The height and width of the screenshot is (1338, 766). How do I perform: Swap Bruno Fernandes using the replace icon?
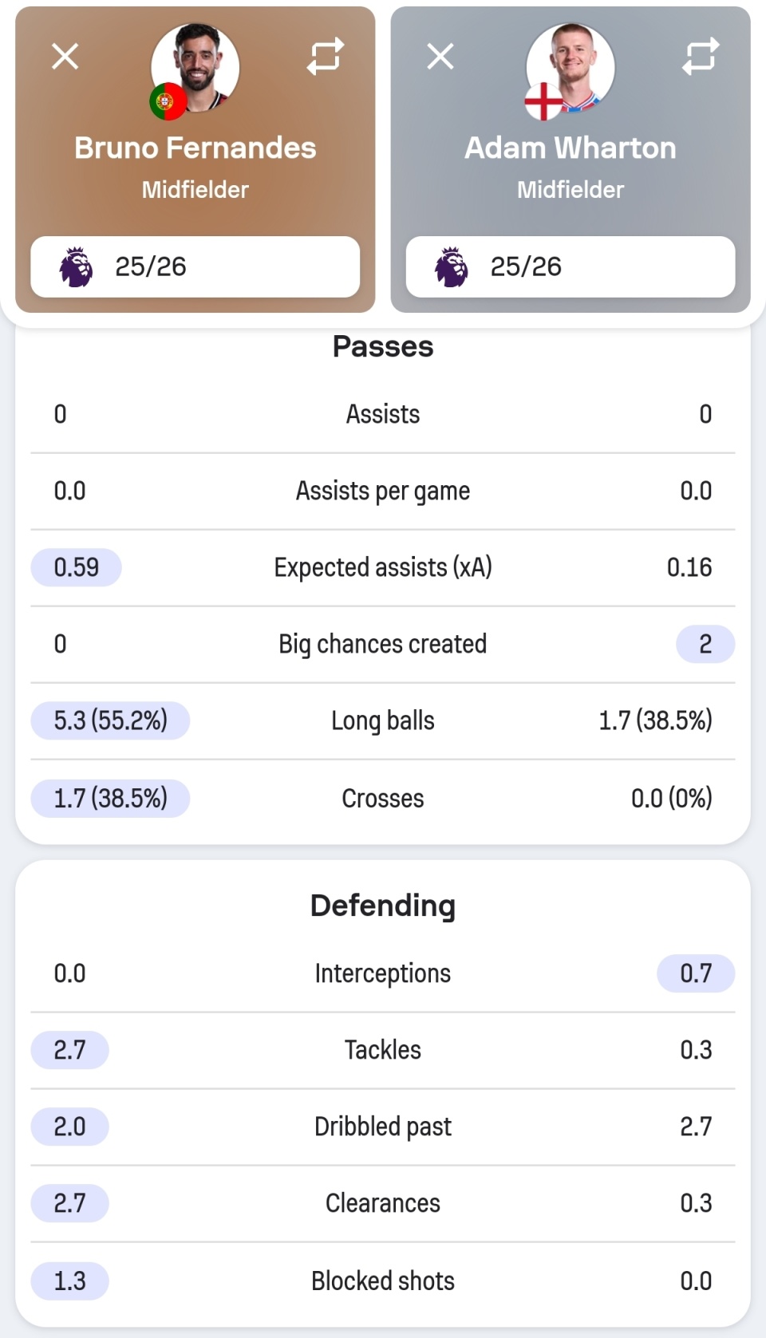pyautogui.click(x=326, y=57)
